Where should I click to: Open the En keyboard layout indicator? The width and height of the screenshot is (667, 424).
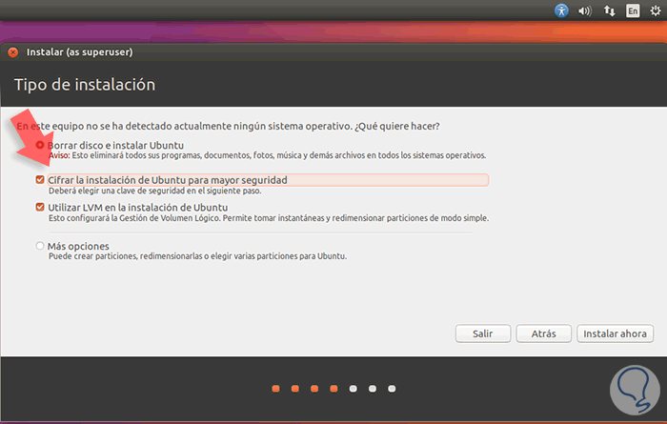pos(633,10)
